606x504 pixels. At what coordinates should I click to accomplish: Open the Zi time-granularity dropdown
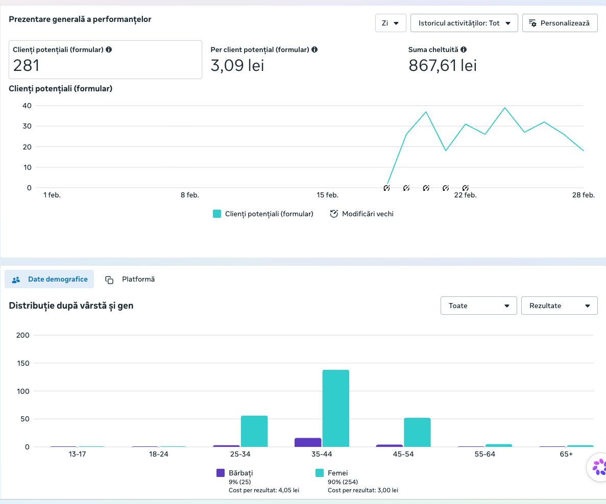pyautogui.click(x=391, y=23)
